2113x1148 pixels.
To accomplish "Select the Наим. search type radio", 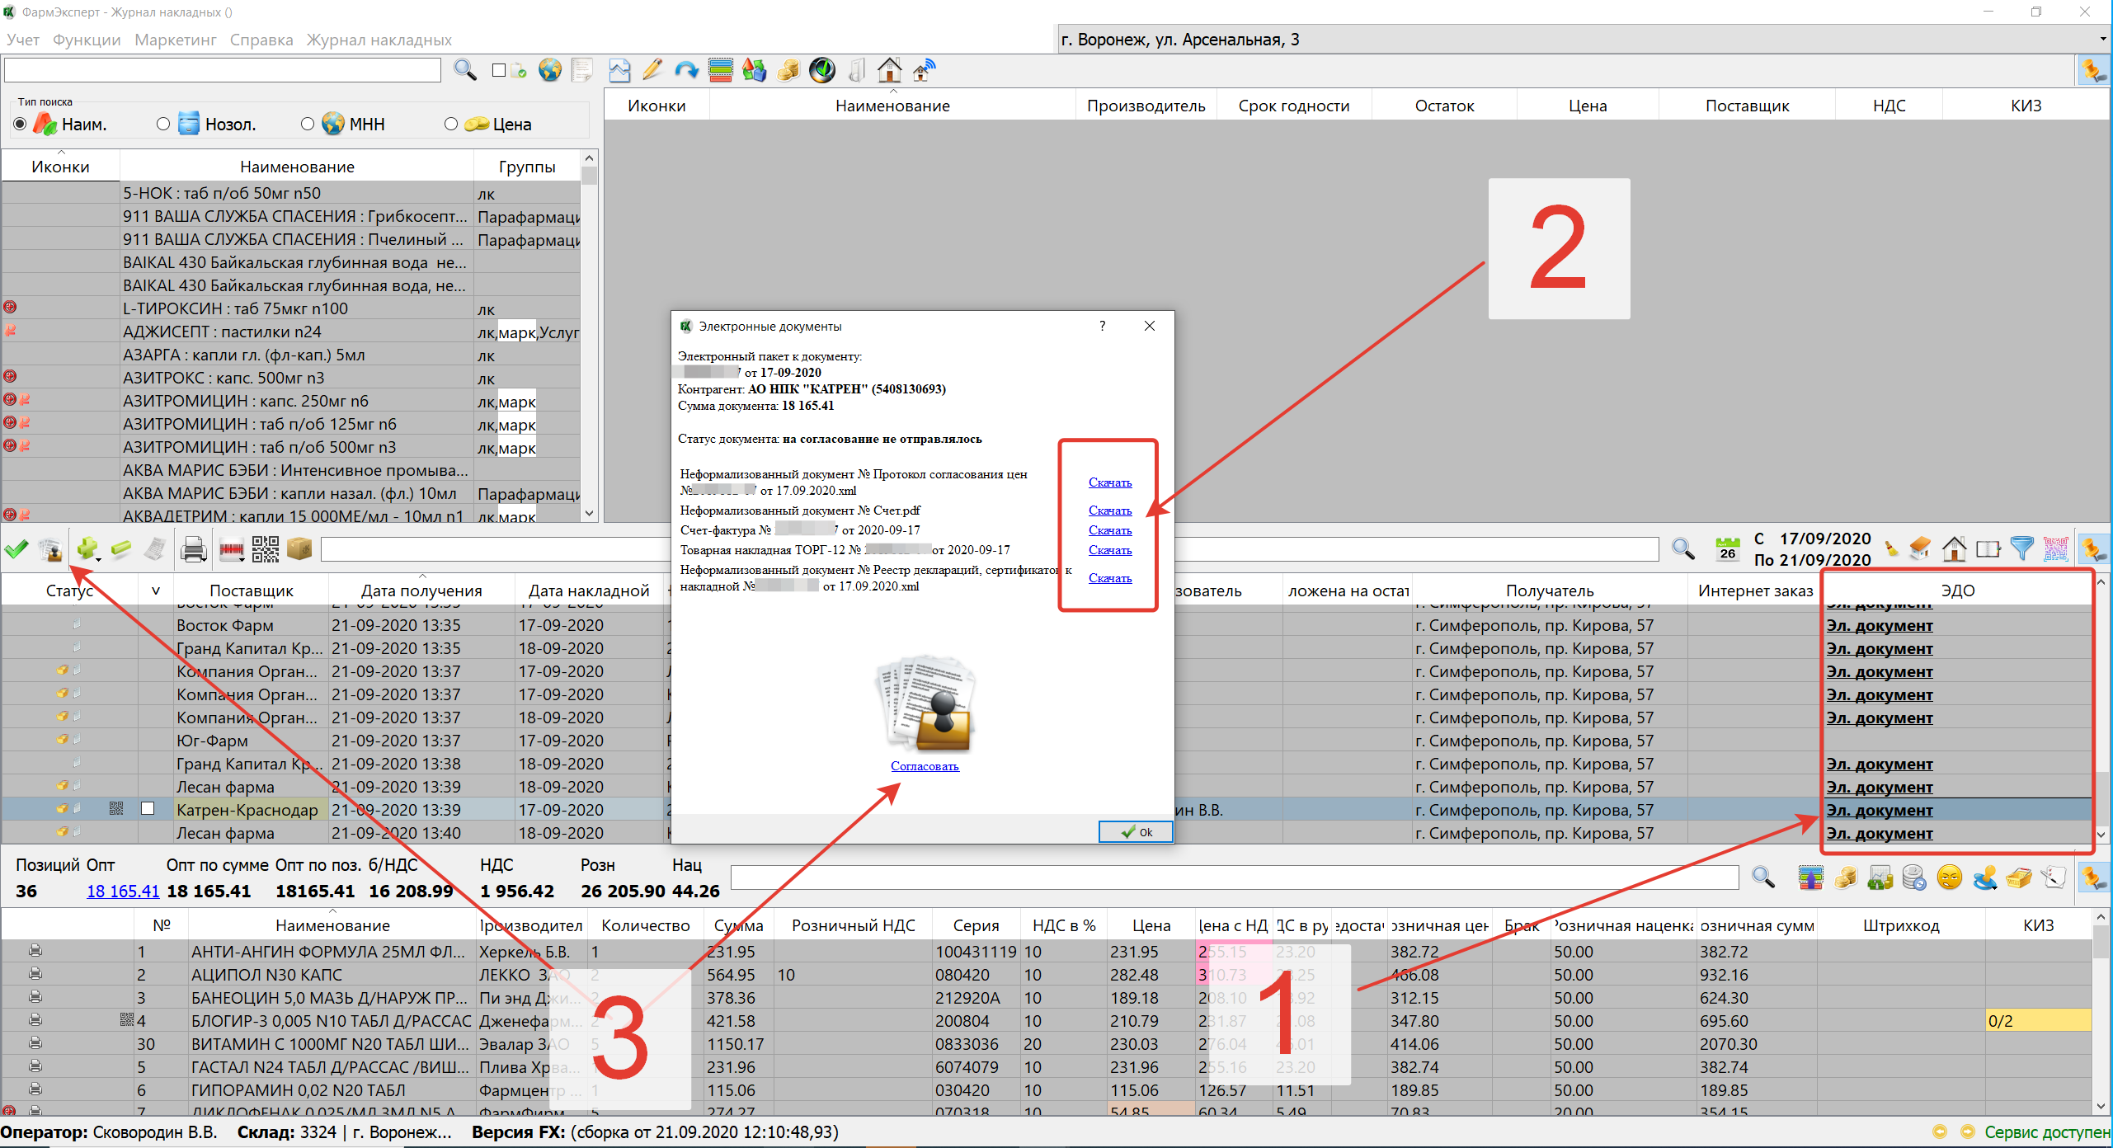I will [x=20, y=124].
